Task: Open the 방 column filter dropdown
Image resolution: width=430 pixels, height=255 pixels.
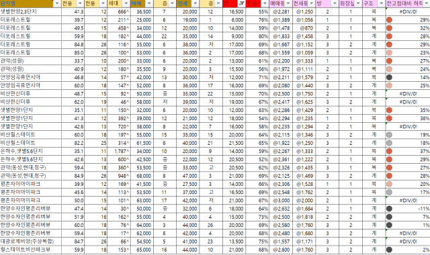Action: coord(335,3)
